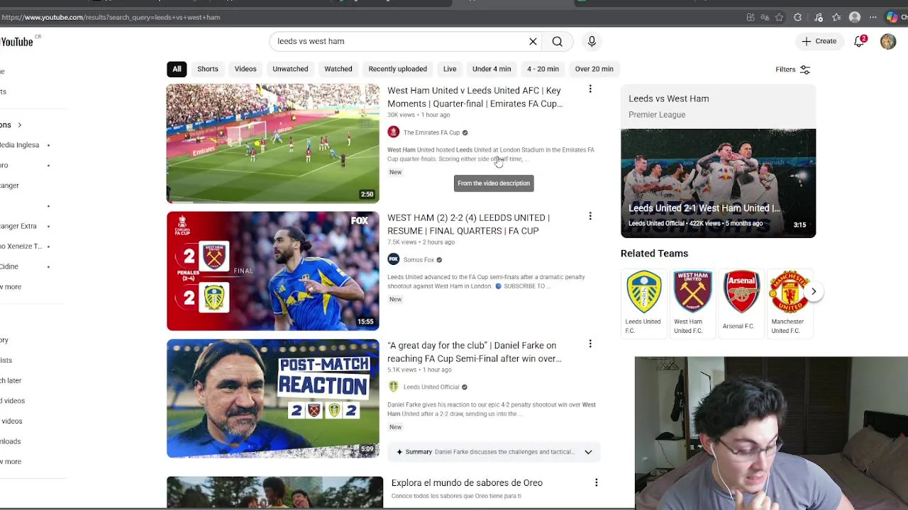Select the All filter chip
The height and width of the screenshot is (510, 908).
click(x=177, y=69)
